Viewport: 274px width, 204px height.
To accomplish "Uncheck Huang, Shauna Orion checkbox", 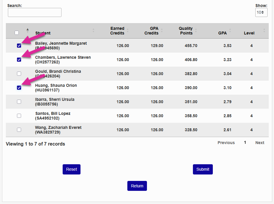I will click(19, 88).
